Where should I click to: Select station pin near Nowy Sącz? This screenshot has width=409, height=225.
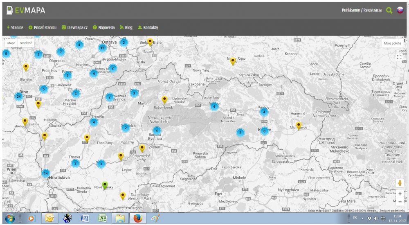pyautogui.click(x=233, y=61)
